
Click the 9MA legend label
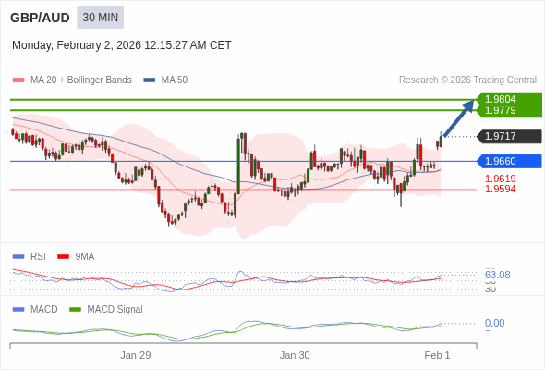(85, 257)
